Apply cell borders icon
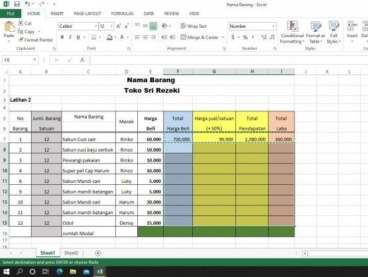Screen dimensions: 368x277 93,37
